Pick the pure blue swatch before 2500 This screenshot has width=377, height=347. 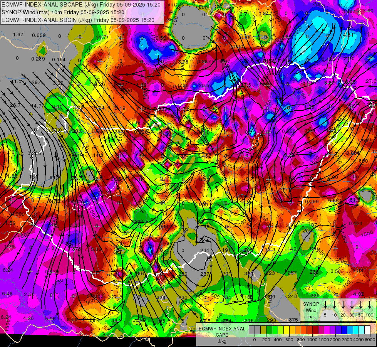coord(344,330)
